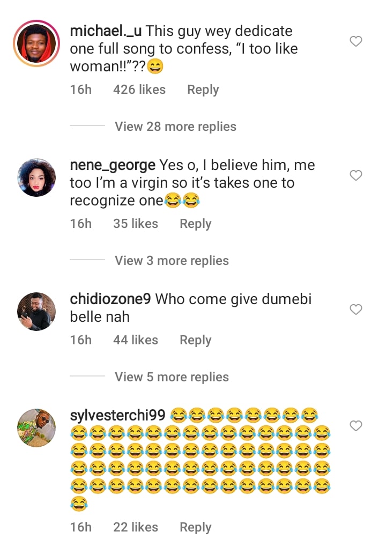
Task: Like sylvesterchi99's emoji comment
Action: (x=356, y=426)
